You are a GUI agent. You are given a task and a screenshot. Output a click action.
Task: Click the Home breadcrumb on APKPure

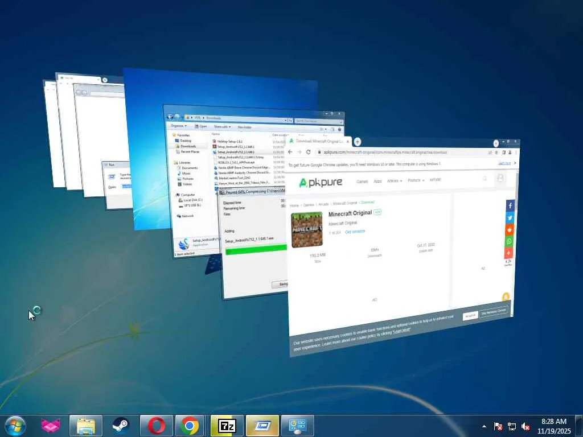[294, 205]
